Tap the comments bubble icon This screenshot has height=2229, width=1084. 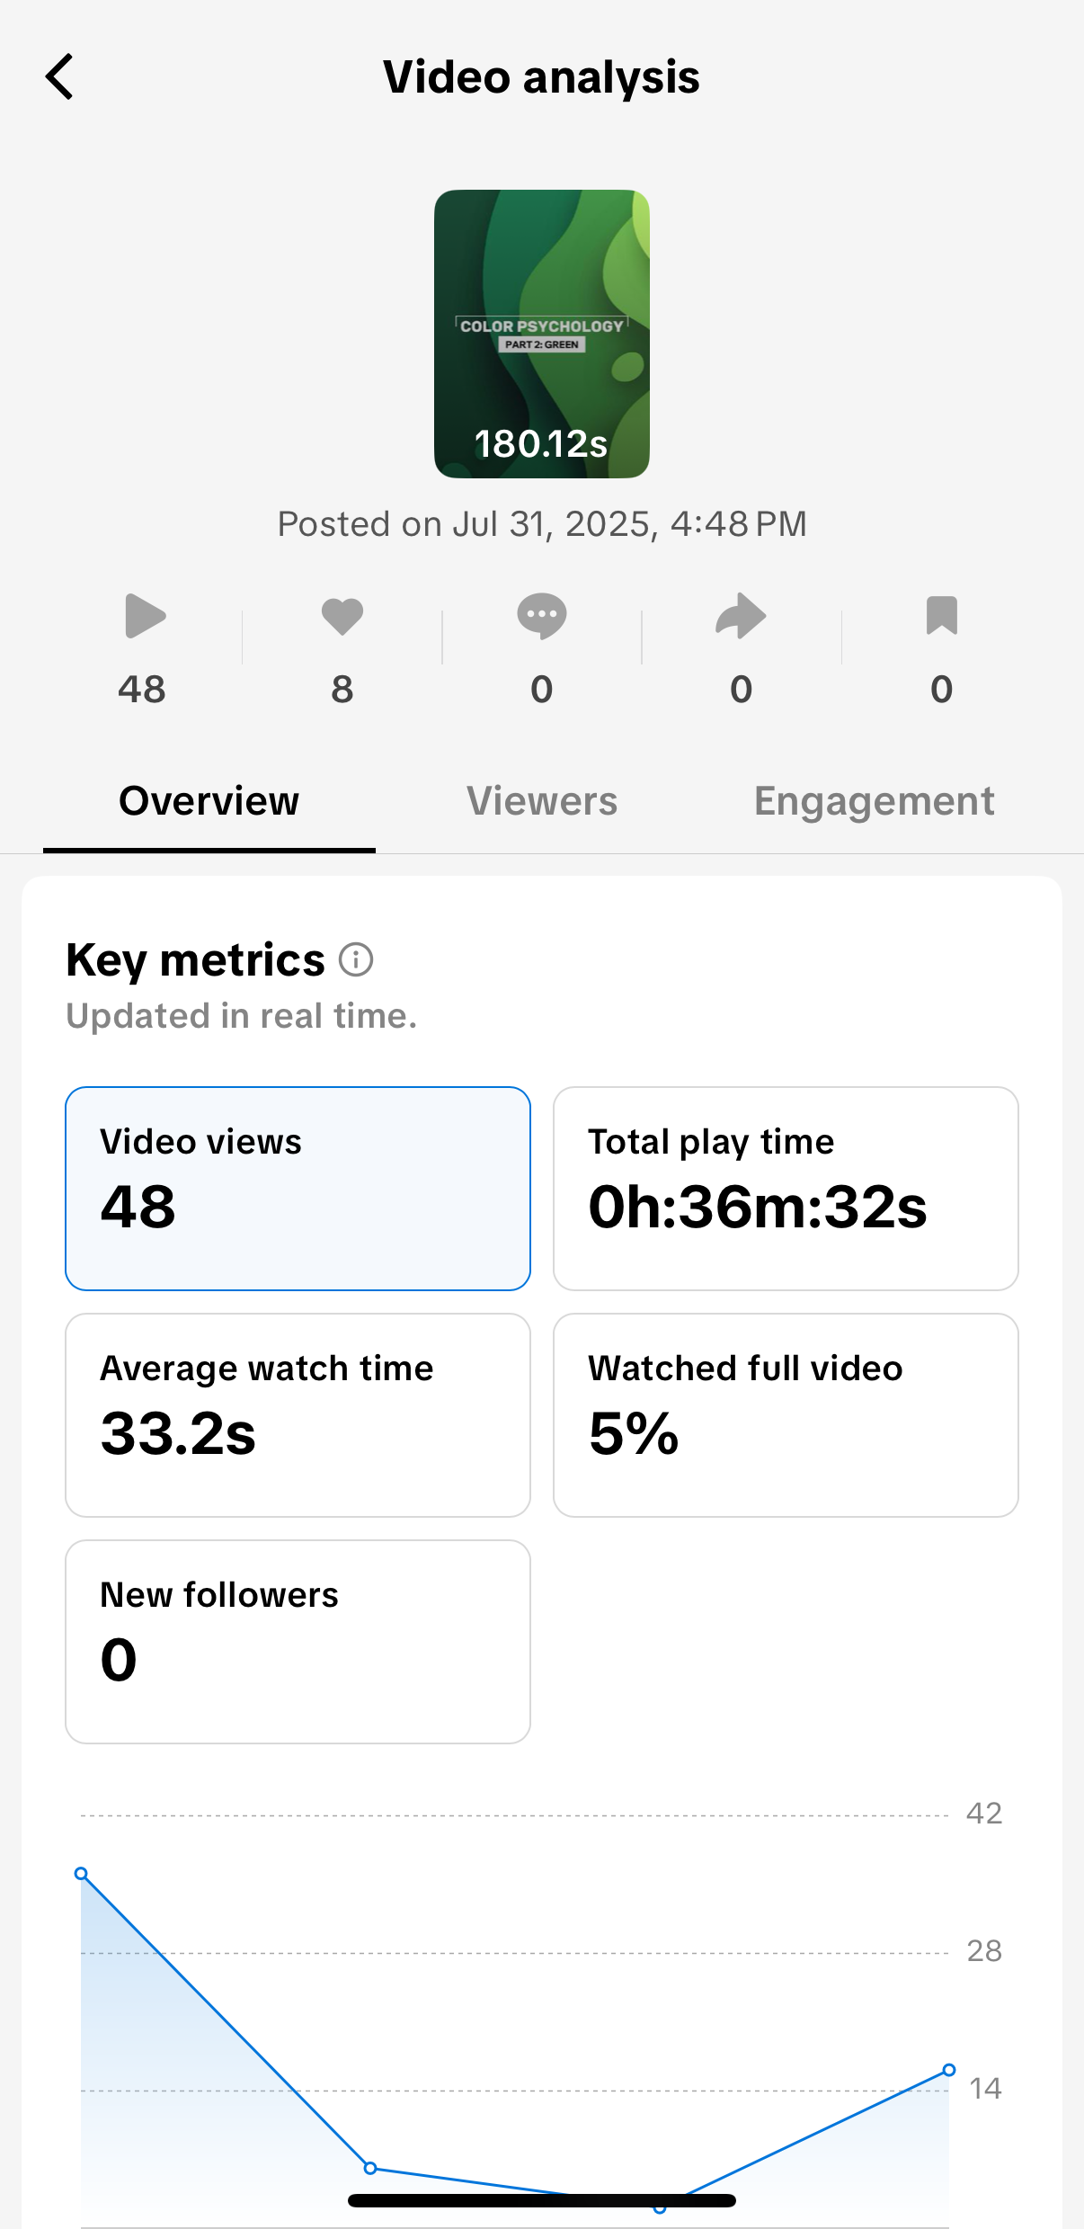pyautogui.click(x=541, y=617)
